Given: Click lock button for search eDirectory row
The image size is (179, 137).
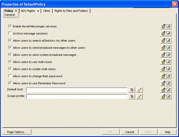Looking at the screenshot, I should (x=166, y=40).
